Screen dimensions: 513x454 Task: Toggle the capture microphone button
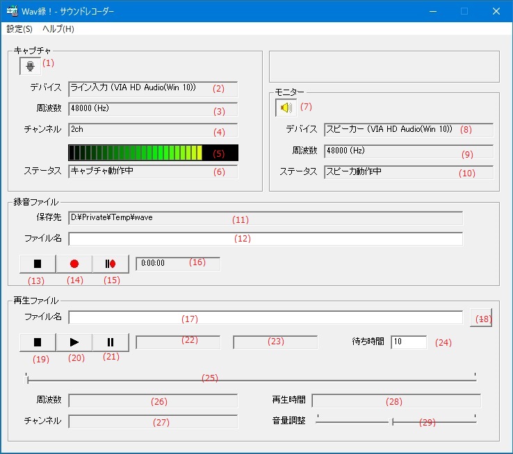[30, 66]
